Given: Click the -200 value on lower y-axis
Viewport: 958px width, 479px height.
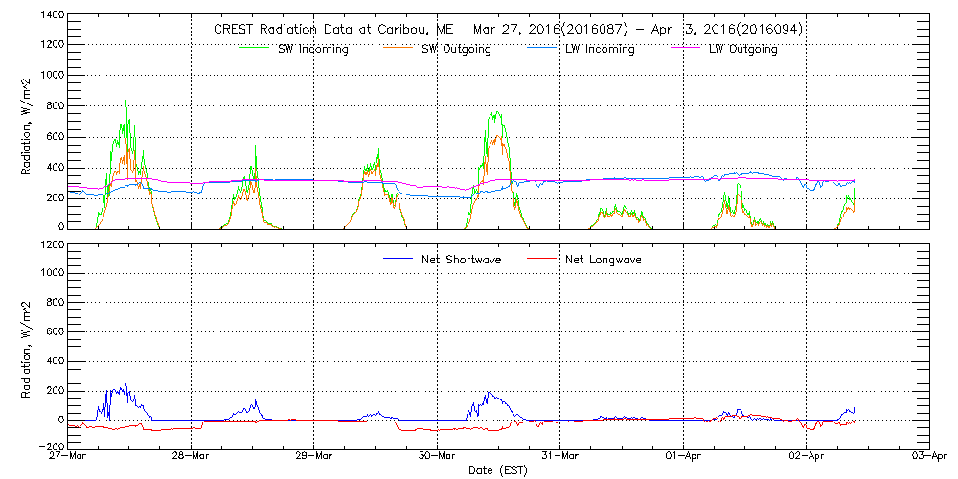Looking at the screenshot, I should point(48,446).
